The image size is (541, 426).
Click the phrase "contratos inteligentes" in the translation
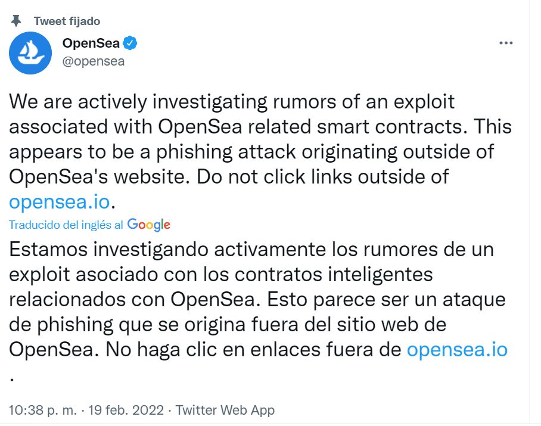coord(334,275)
